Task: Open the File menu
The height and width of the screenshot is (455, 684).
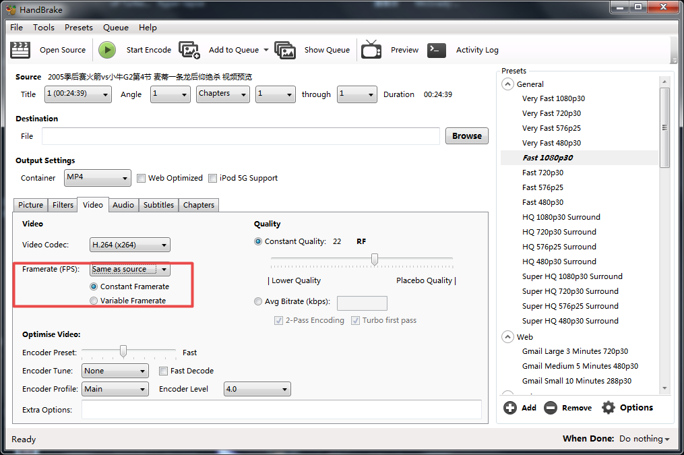Action: tap(17, 28)
